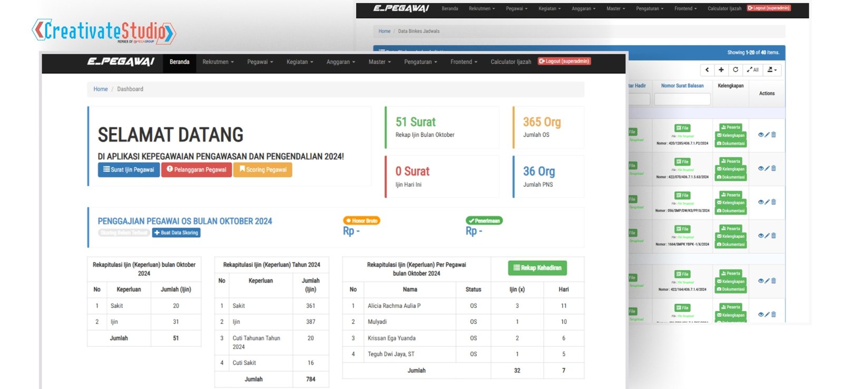This screenshot has height=389, width=843.
Task: Open the export dropdown in table toolbar
Action: tap(772, 70)
